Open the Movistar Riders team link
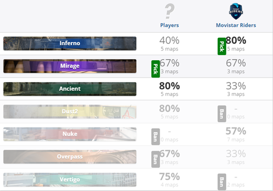Screen dimensions: 273x191 236,25
